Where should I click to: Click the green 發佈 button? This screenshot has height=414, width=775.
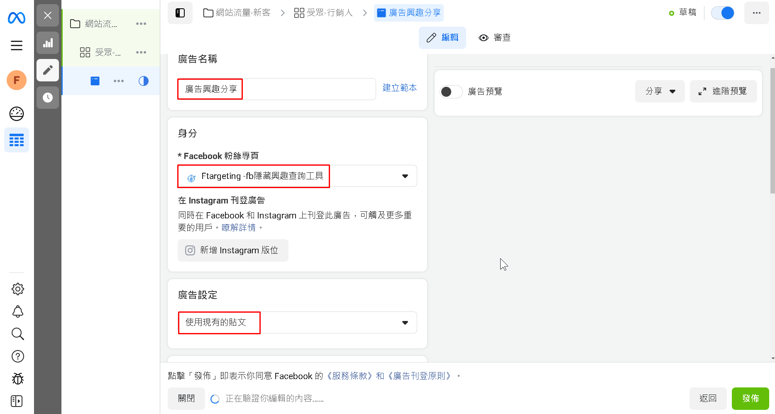click(751, 399)
